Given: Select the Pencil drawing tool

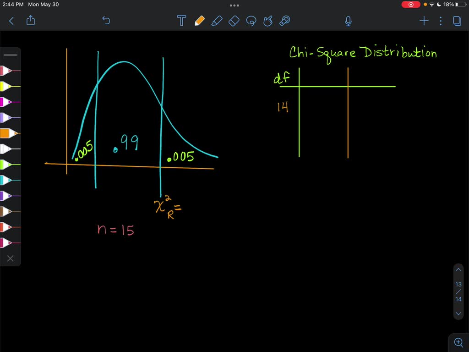Looking at the screenshot, I should click(x=200, y=21).
